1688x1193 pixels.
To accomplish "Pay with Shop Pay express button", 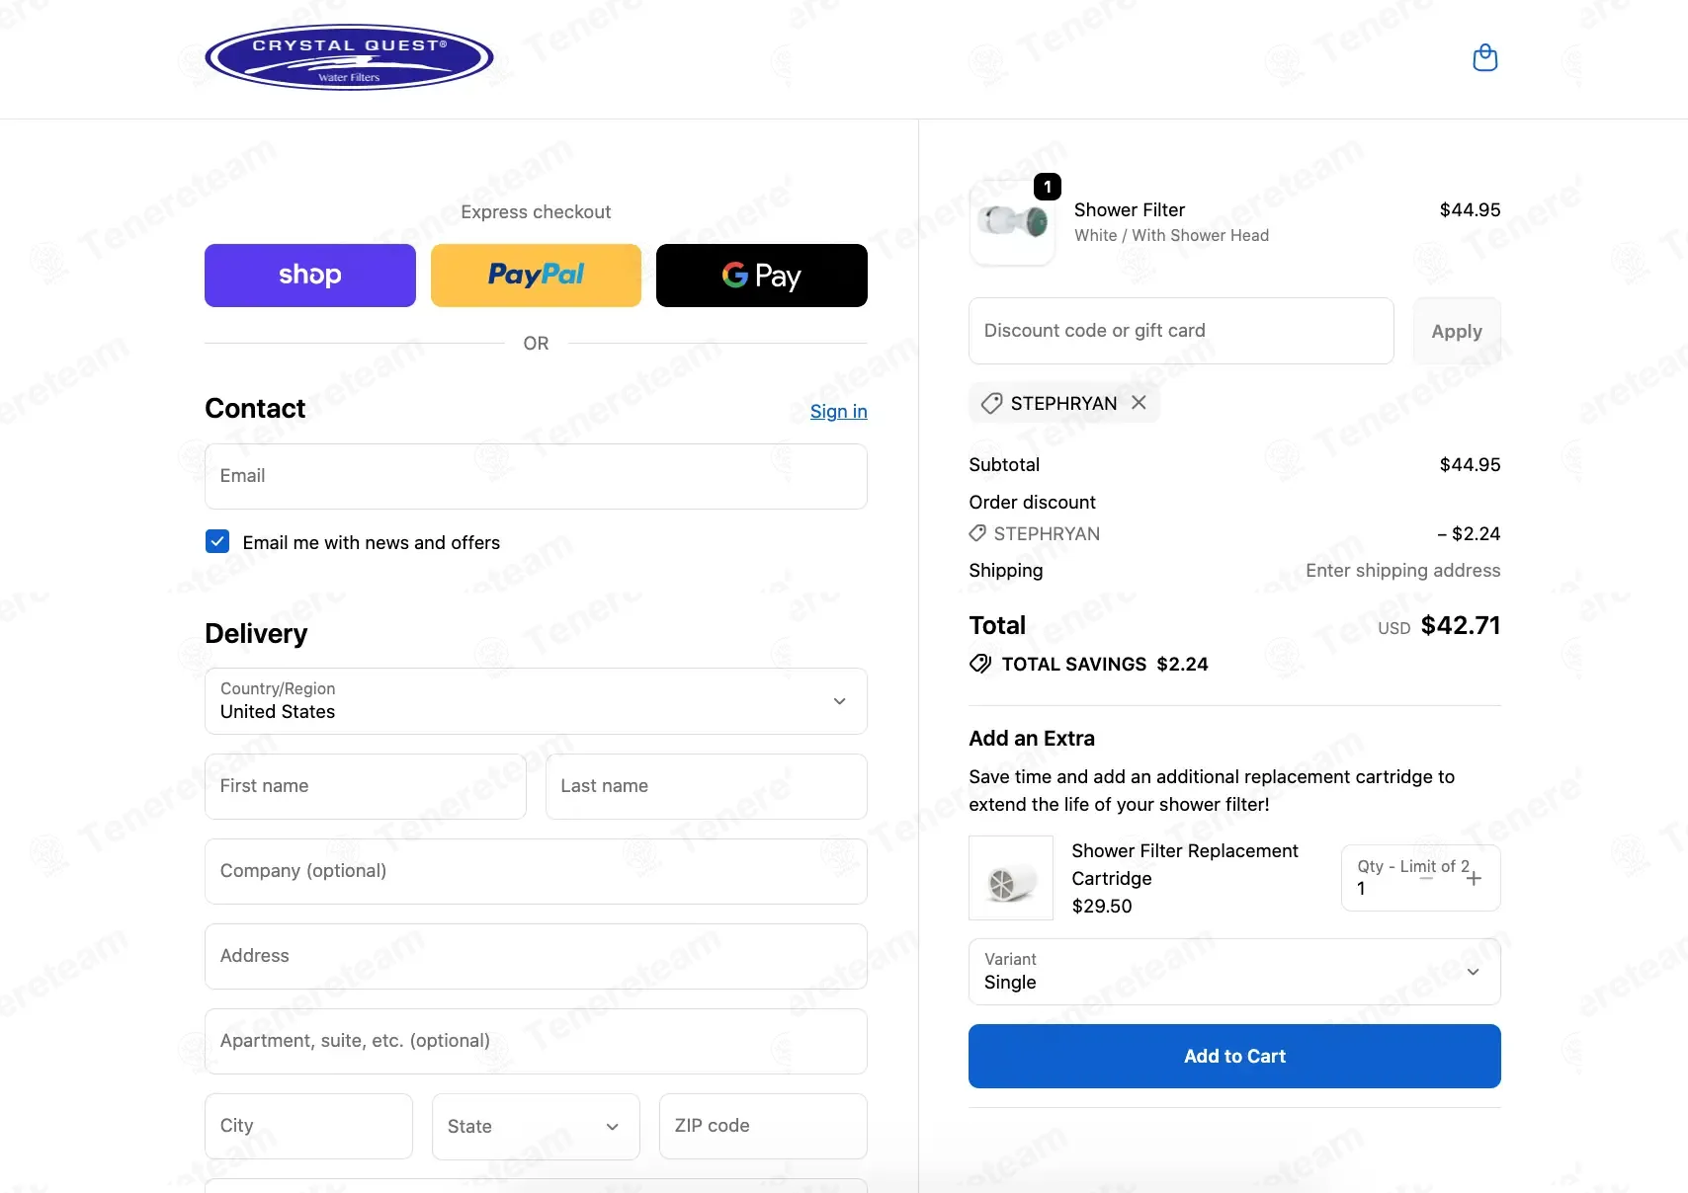I will coord(310,276).
